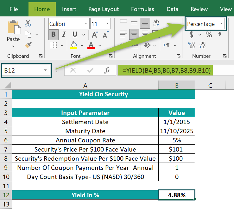Toggle Bottom Align button
The height and width of the screenshot is (209, 234).
coord(145,23)
